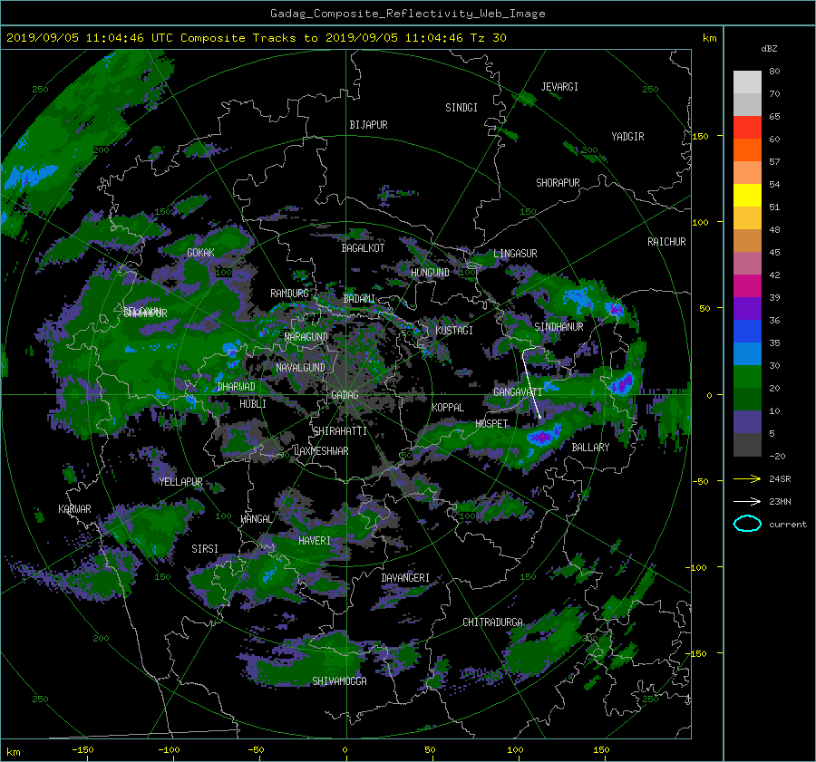The height and width of the screenshot is (762, 816).
Task: Click the Gadag_Composite_Reflectivity_Web_Image title
Action: point(407,14)
